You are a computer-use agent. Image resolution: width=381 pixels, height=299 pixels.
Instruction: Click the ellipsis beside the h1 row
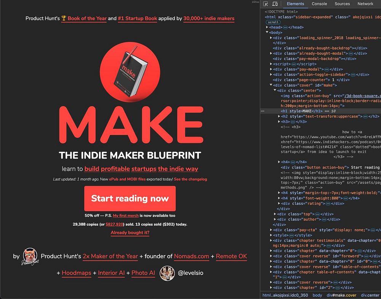[263, 111]
